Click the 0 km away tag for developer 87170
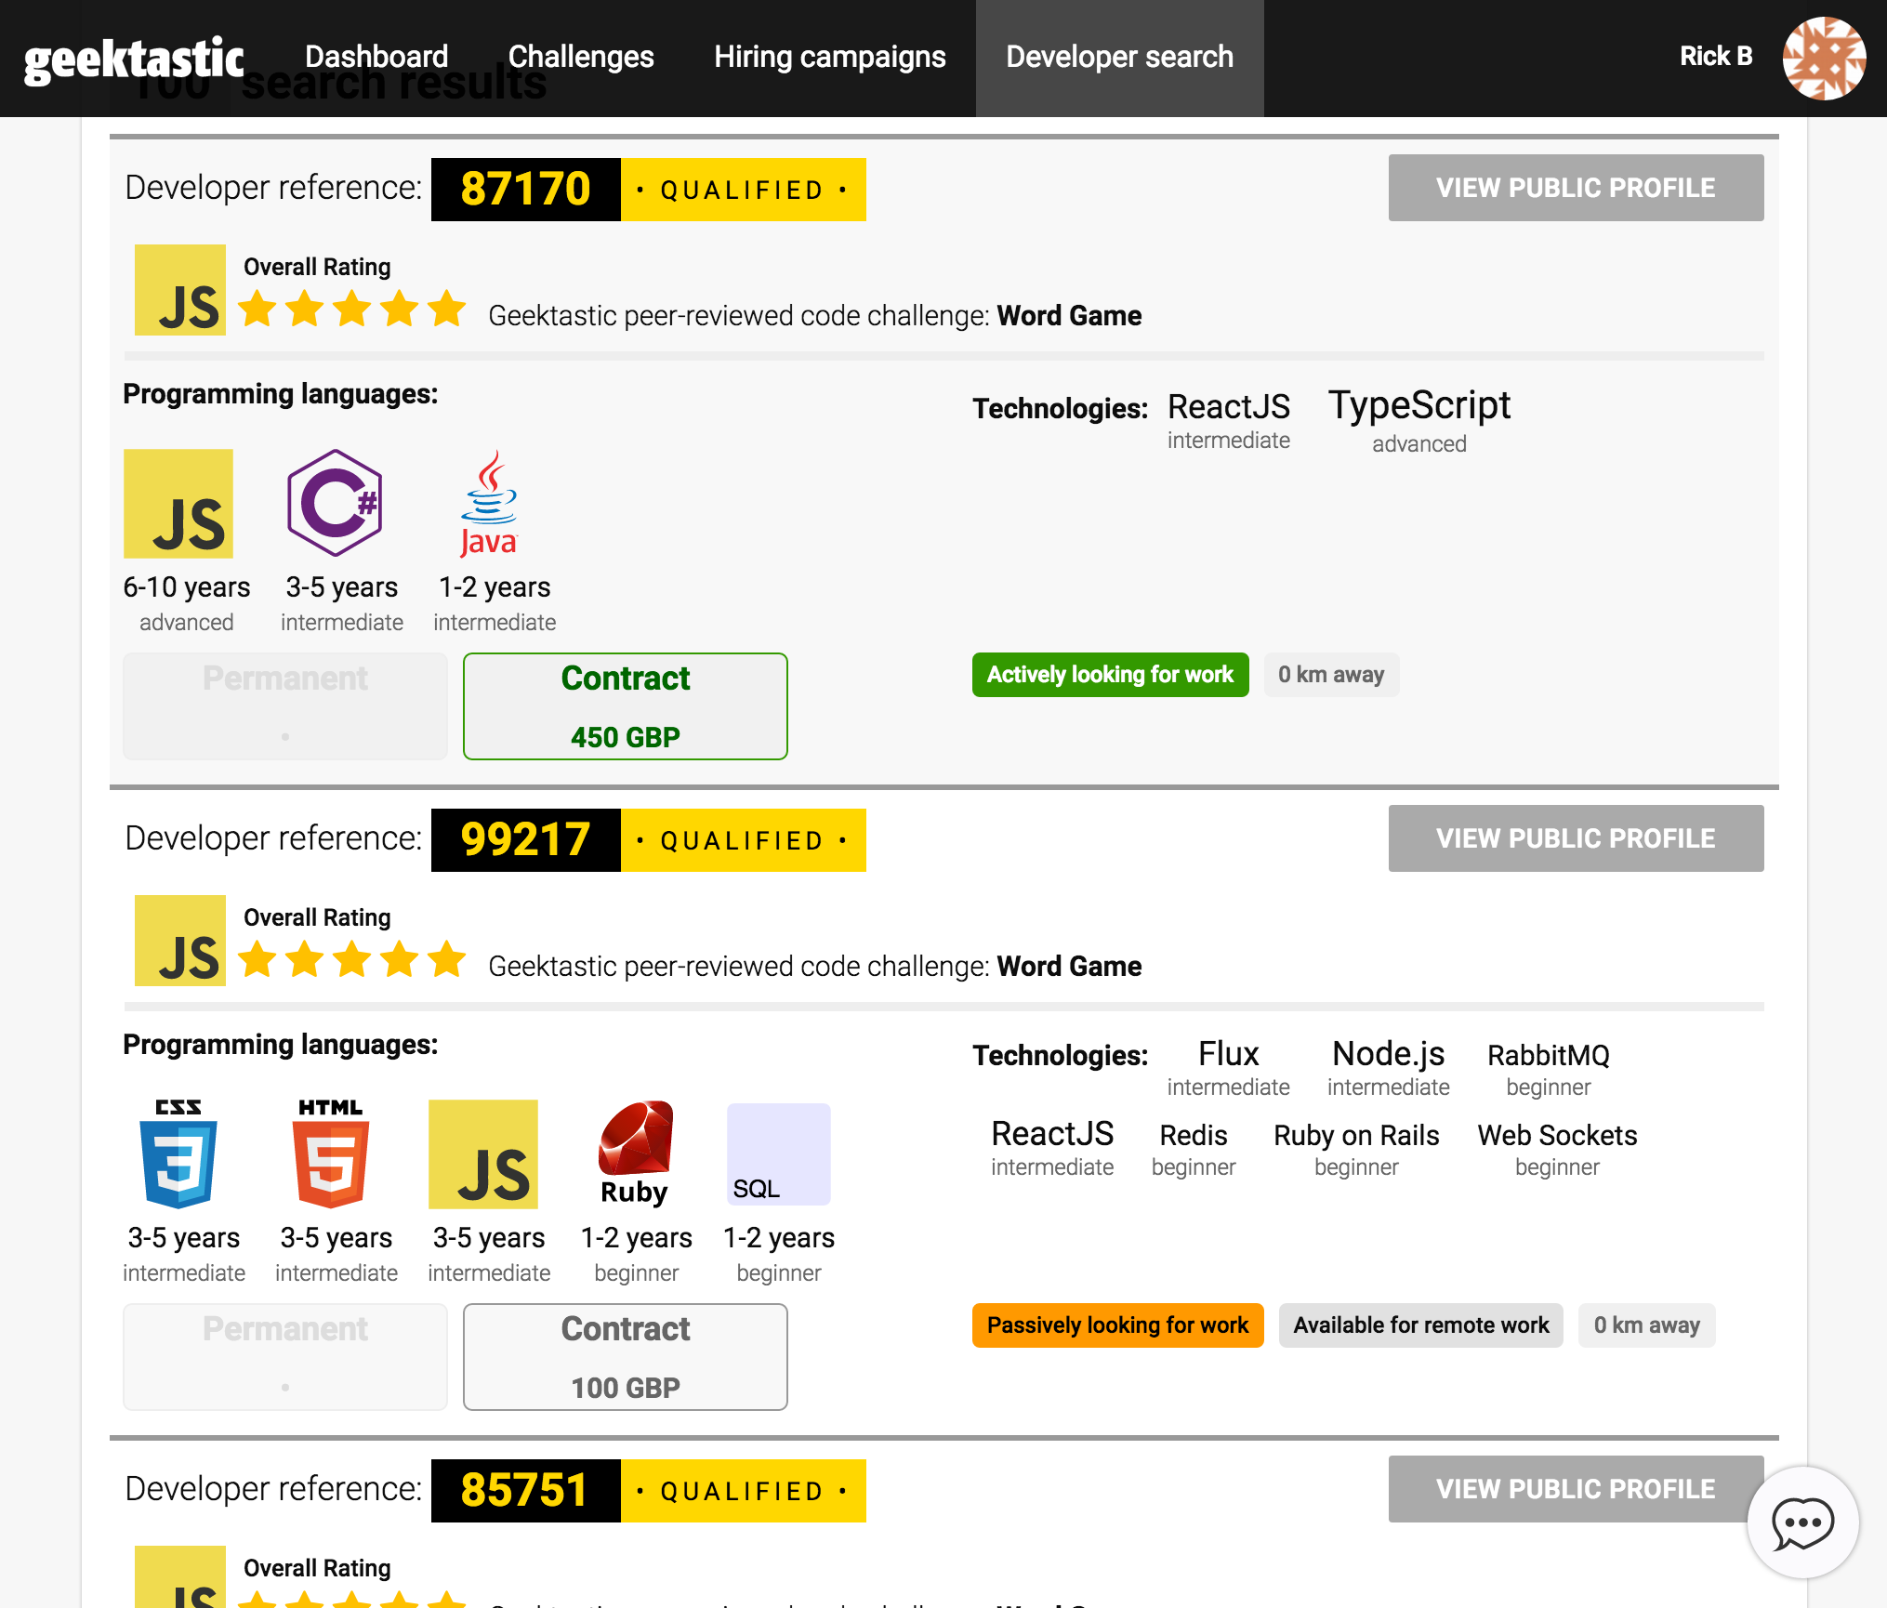 pos(1331,675)
